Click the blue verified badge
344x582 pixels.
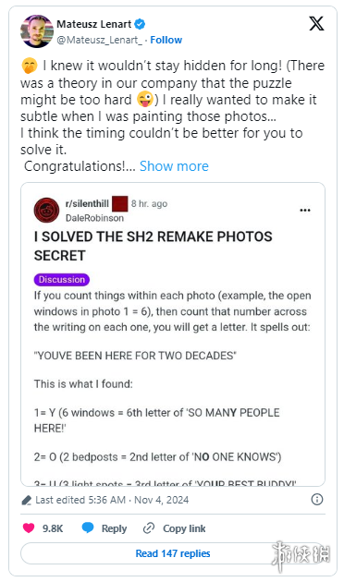pyautogui.click(x=140, y=25)
